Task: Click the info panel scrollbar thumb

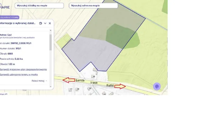Action: pyautogui.click(x=50, y=42)
